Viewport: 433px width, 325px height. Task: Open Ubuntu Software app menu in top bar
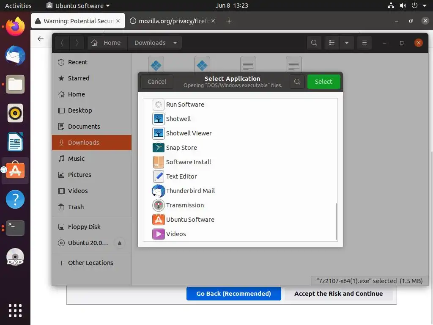[x=78, y=6]
